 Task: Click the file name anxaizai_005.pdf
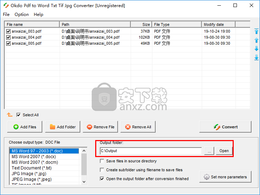(27, 43)
